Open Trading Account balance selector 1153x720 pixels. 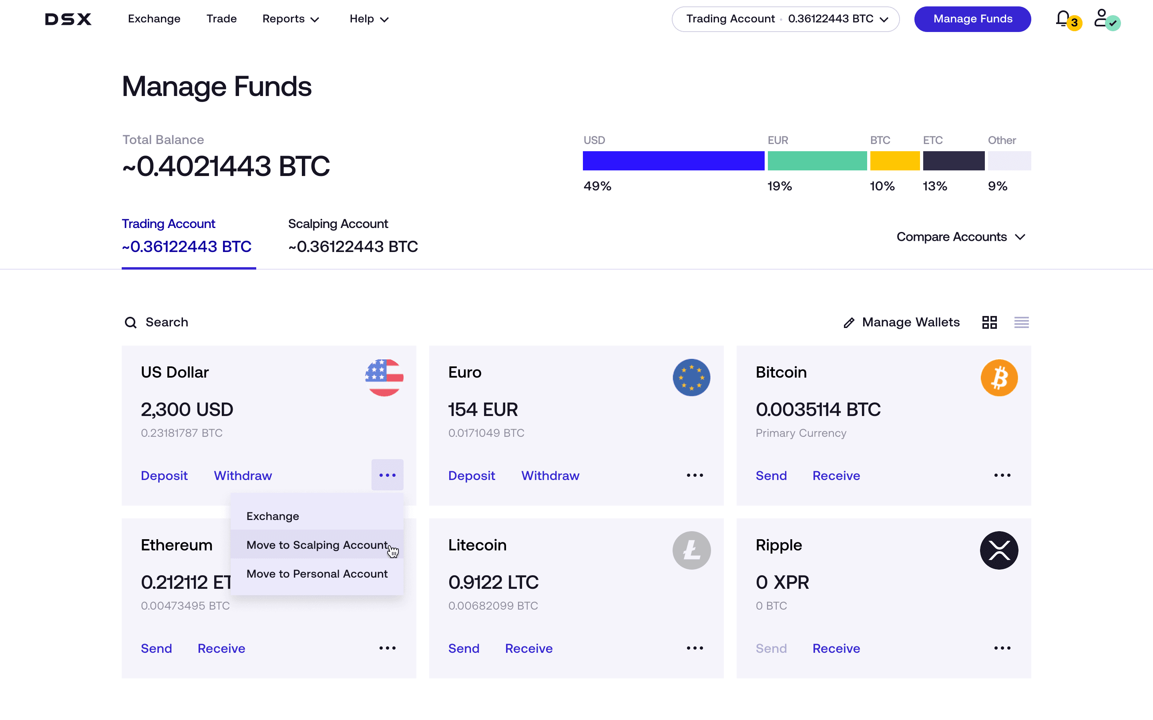(785, 19)
